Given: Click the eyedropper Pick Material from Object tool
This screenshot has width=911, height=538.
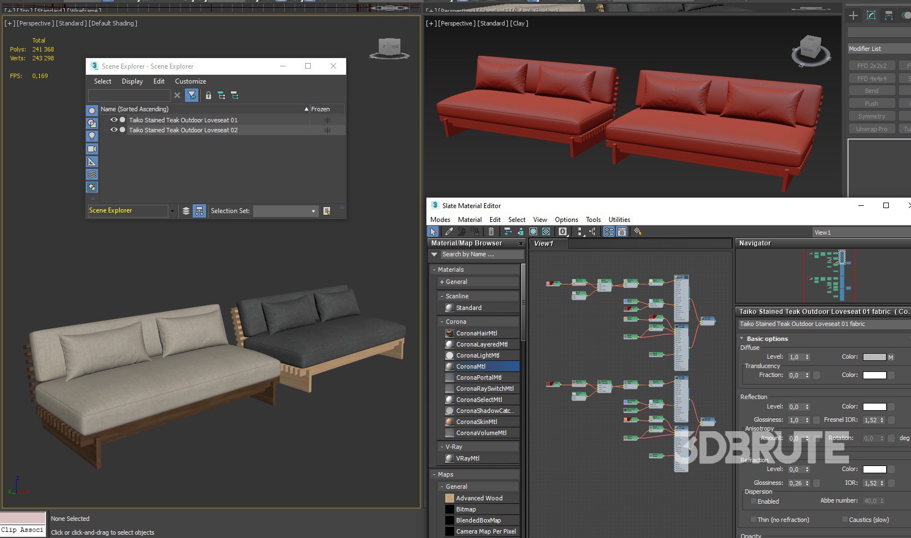Looking at the screenshot, I should [449, 232].
